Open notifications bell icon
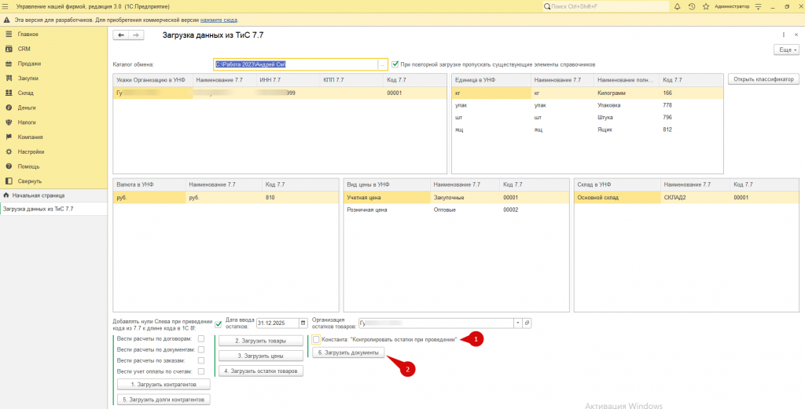 [x=677, y=6]
